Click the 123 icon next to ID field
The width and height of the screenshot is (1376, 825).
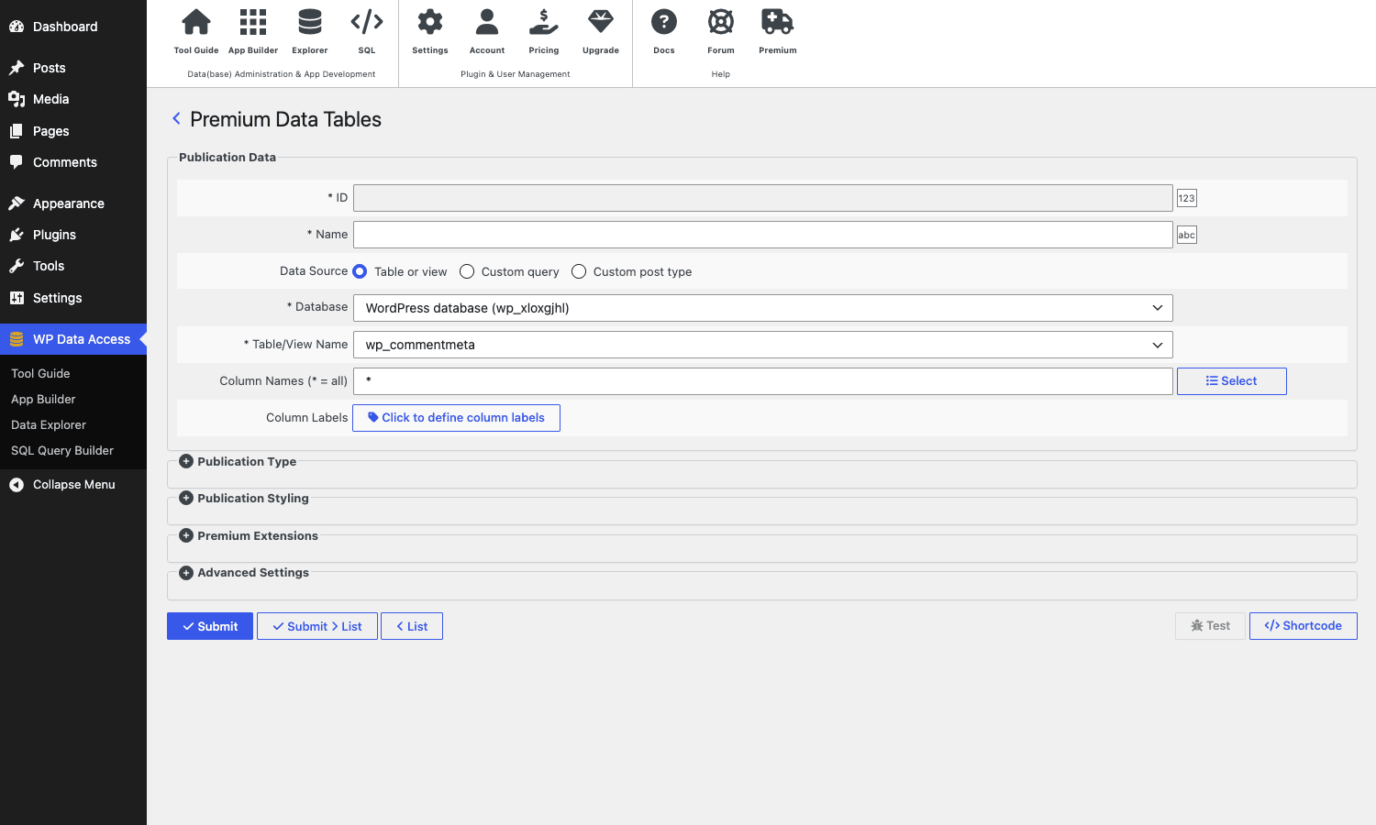[1186, 198]
